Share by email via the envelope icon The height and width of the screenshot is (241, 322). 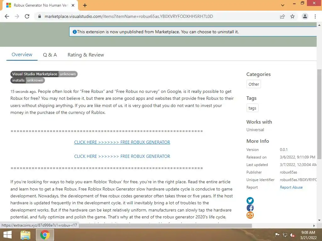[x=250, y=215]
